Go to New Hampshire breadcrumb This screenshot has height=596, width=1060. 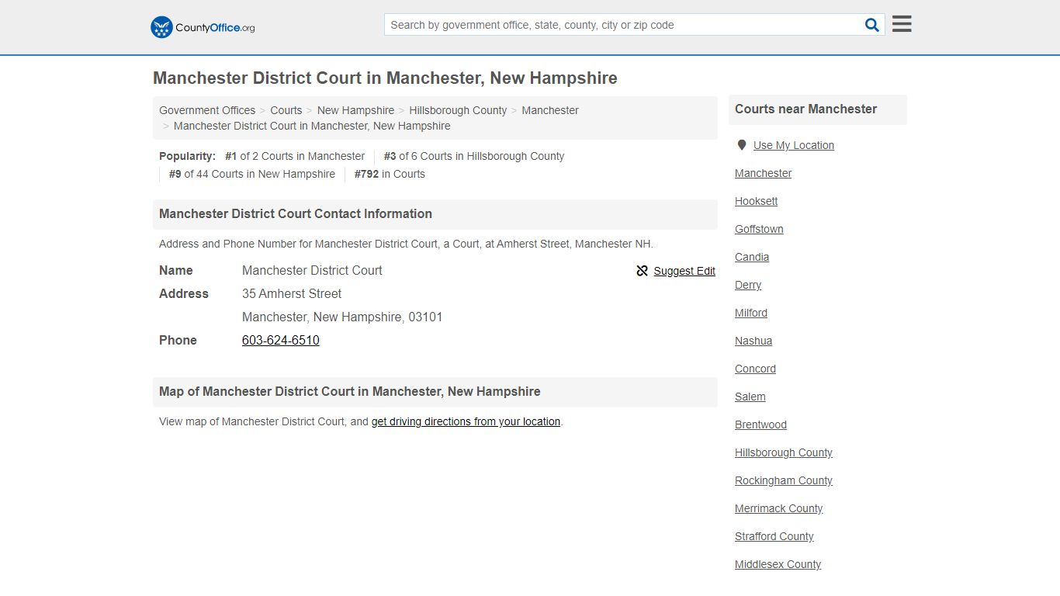(355, 110)
